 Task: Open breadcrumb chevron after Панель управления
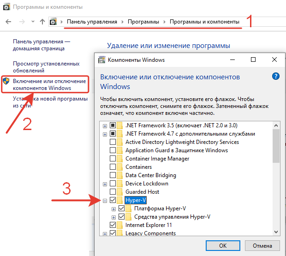[x=122, y=22]
